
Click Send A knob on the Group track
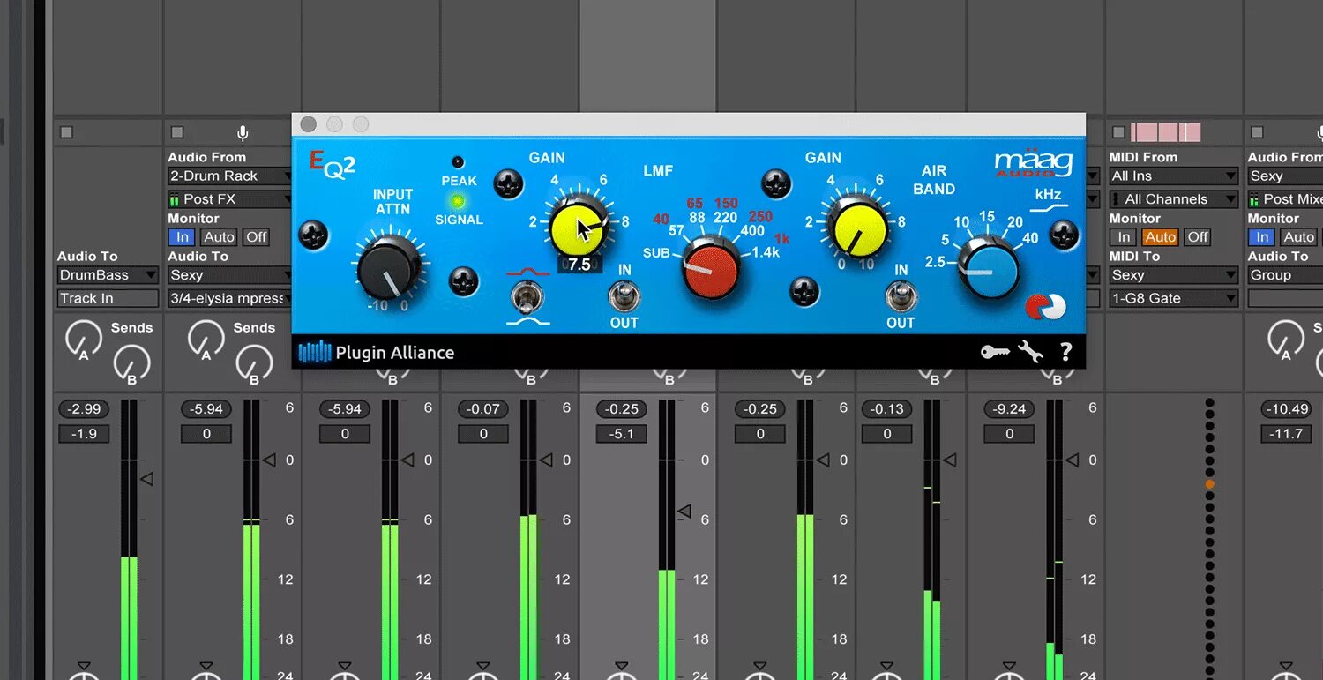click(1286, 339)
